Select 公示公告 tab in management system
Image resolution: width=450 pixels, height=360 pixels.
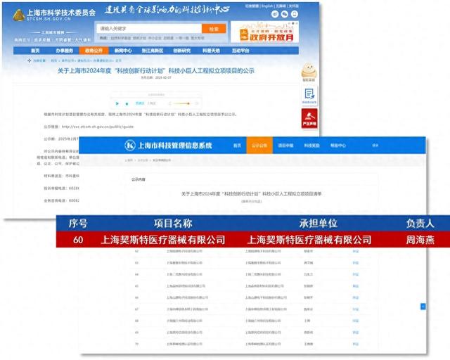pyautogui.click(x=259, y=146)
